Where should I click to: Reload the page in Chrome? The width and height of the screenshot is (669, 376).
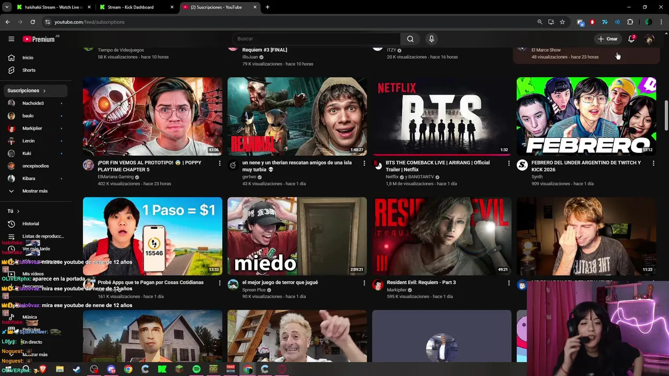point(32,22)
